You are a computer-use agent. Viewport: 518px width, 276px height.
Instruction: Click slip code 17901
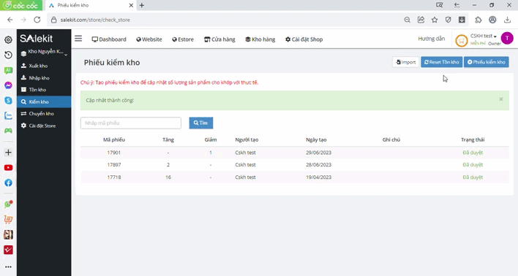pyautogui.click(x=114, y=153)
